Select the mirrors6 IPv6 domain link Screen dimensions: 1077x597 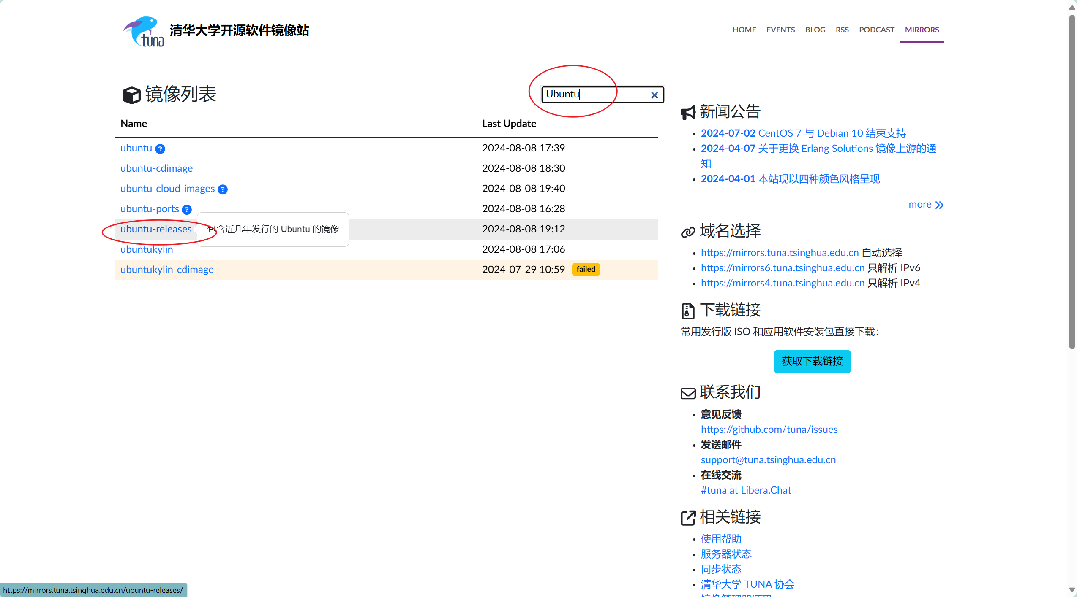point(783,268)
